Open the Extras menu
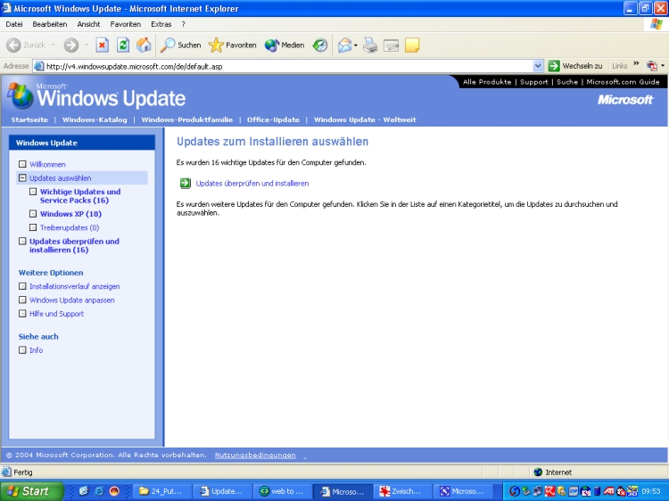This screenshot has height=501, width=669. [x=161, y=24]
